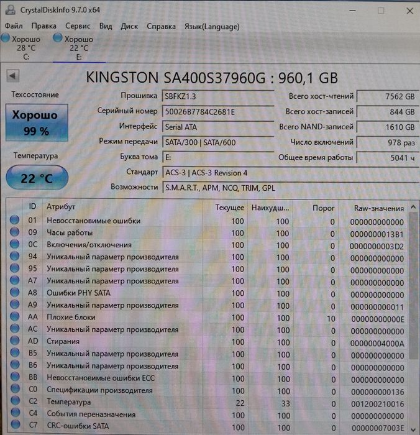420x435 pixels.
Task: Click the Хорошо 99 % health status box
Action: pos(37,122)
